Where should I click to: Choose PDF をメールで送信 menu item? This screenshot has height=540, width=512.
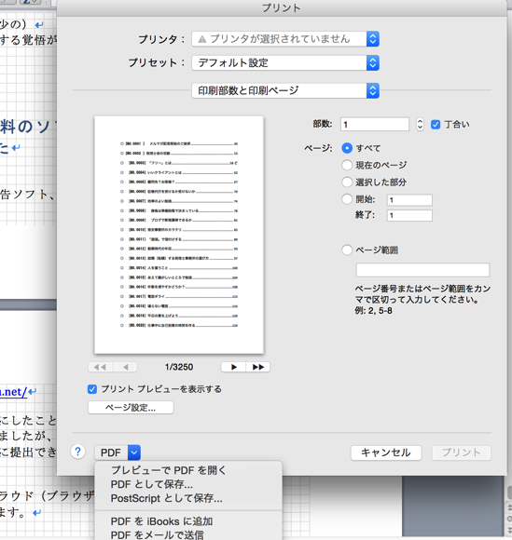pos(188,534)
